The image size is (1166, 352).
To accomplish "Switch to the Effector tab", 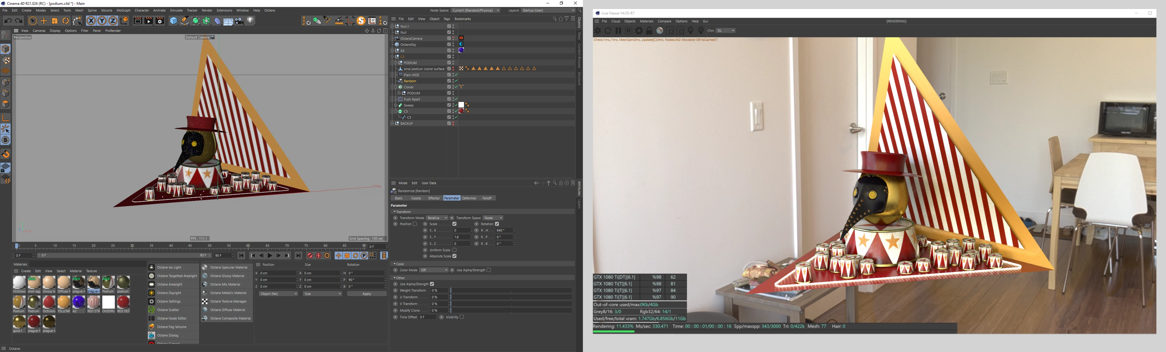I will point(434,198).
